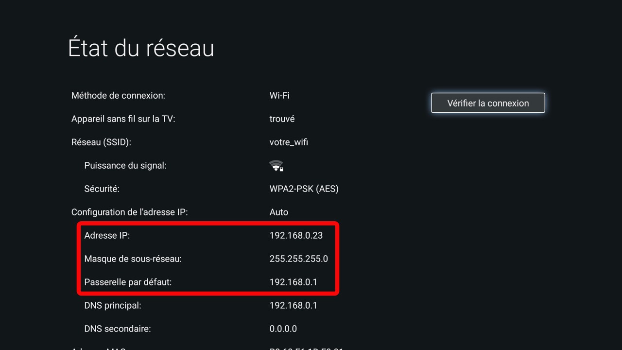Select the Adresse IP value 192.168.0.23

[296, 236]
